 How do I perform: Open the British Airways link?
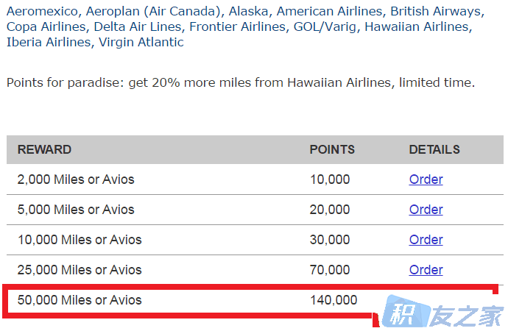[x=436, y=11]
